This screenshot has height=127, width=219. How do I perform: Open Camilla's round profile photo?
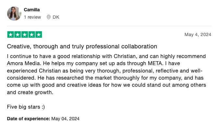[x=14, y=14]
